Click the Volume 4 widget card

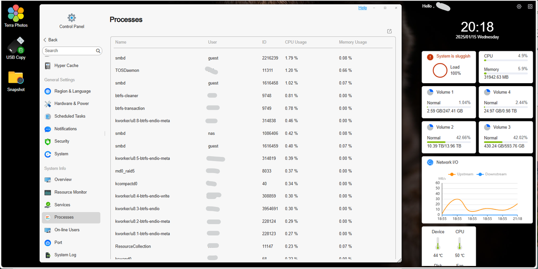506,103
